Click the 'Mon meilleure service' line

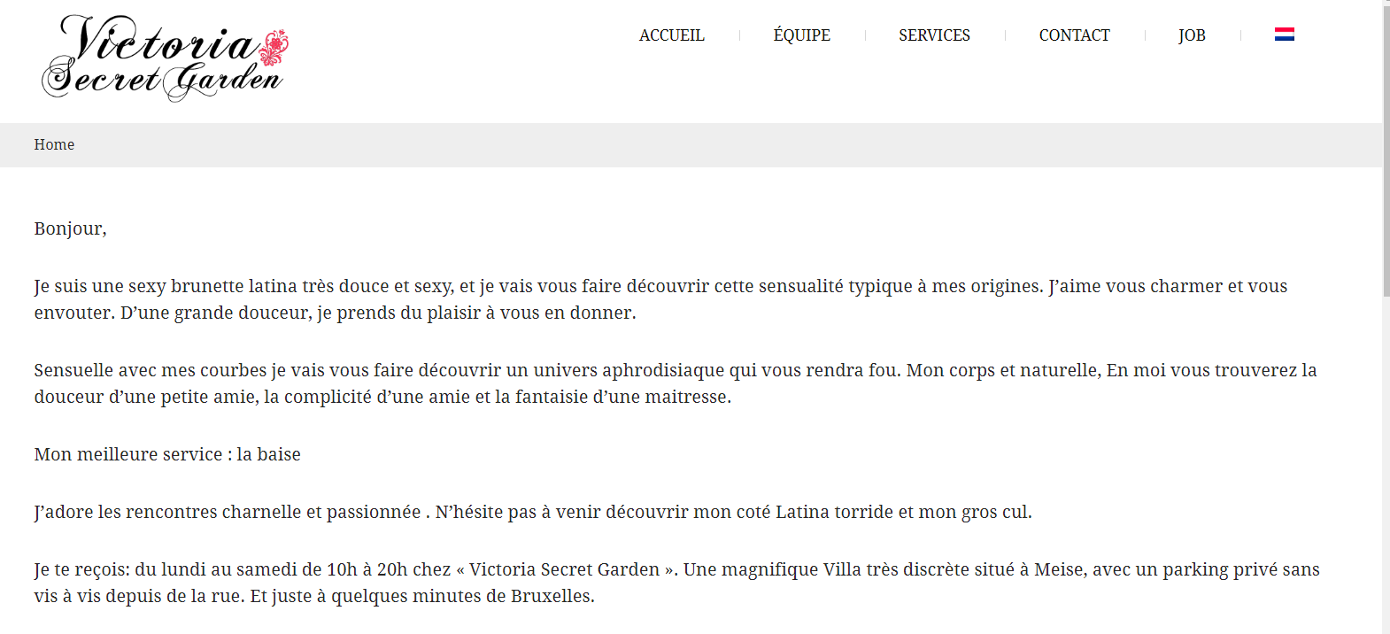pyautogui.click(x=167, y=454)
